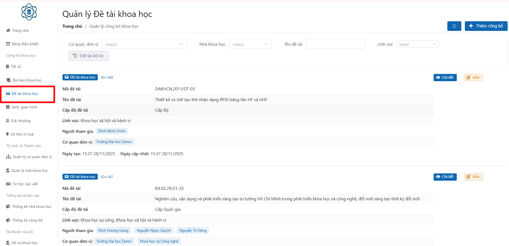The width and height of the screenshot is (509, 246).
Task: Click the Sách, giáo trình book icon
Action: pos(8,107)
